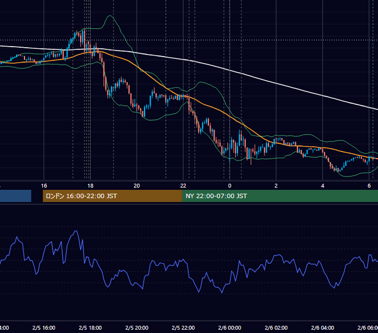Click the hour label "0" on upper axis

point(230,186)
